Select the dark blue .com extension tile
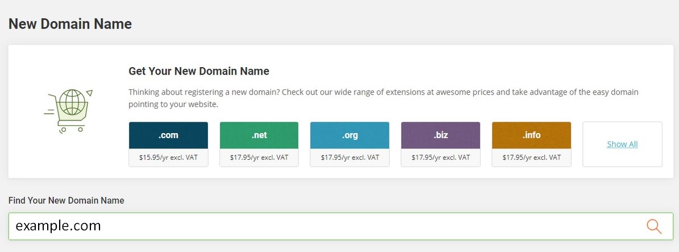 coord(168,135)
